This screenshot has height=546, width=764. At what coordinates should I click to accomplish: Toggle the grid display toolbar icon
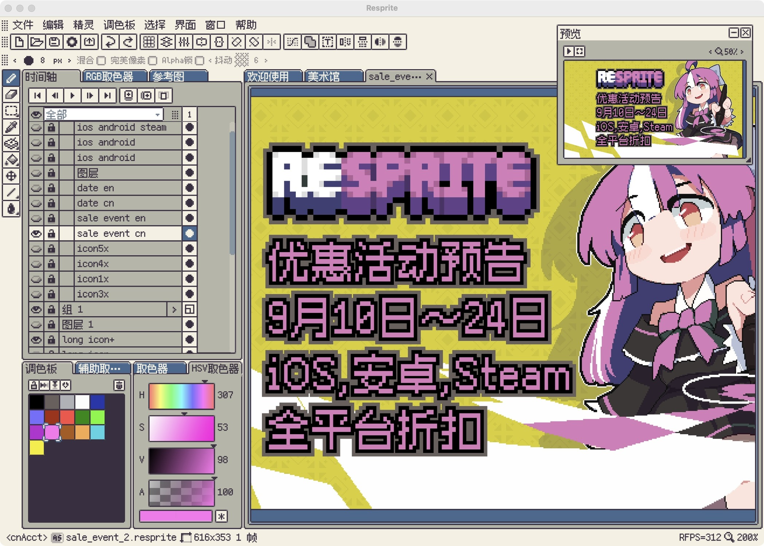(x=149, y=42)
